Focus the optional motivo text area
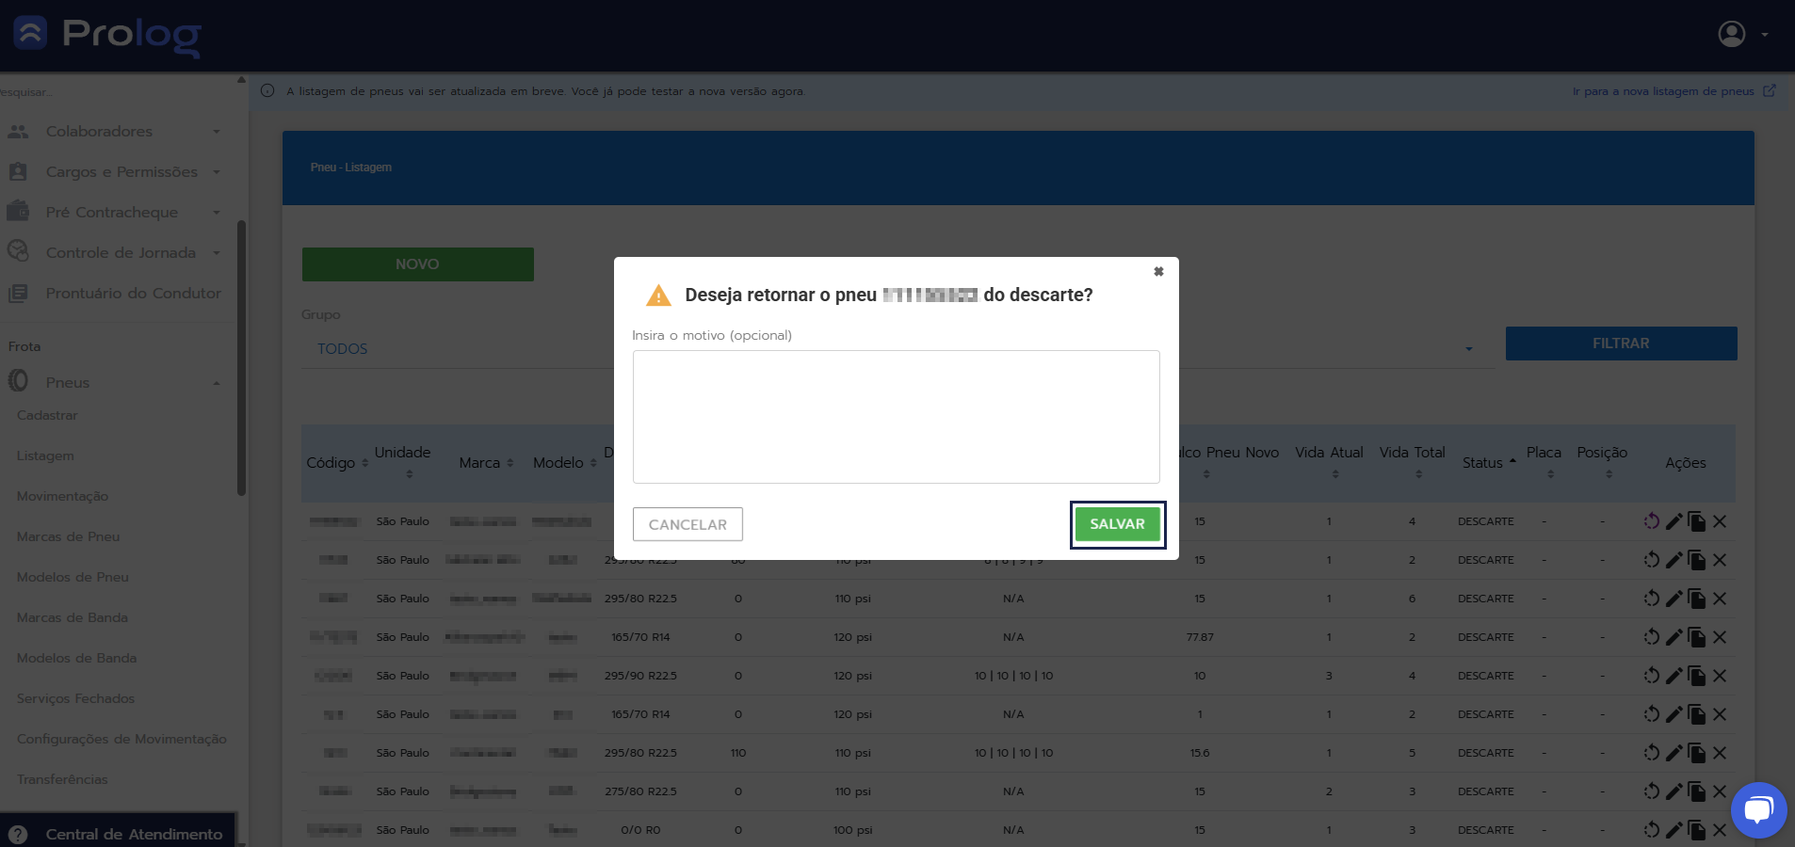1795x847 pixels. (896, 417)
